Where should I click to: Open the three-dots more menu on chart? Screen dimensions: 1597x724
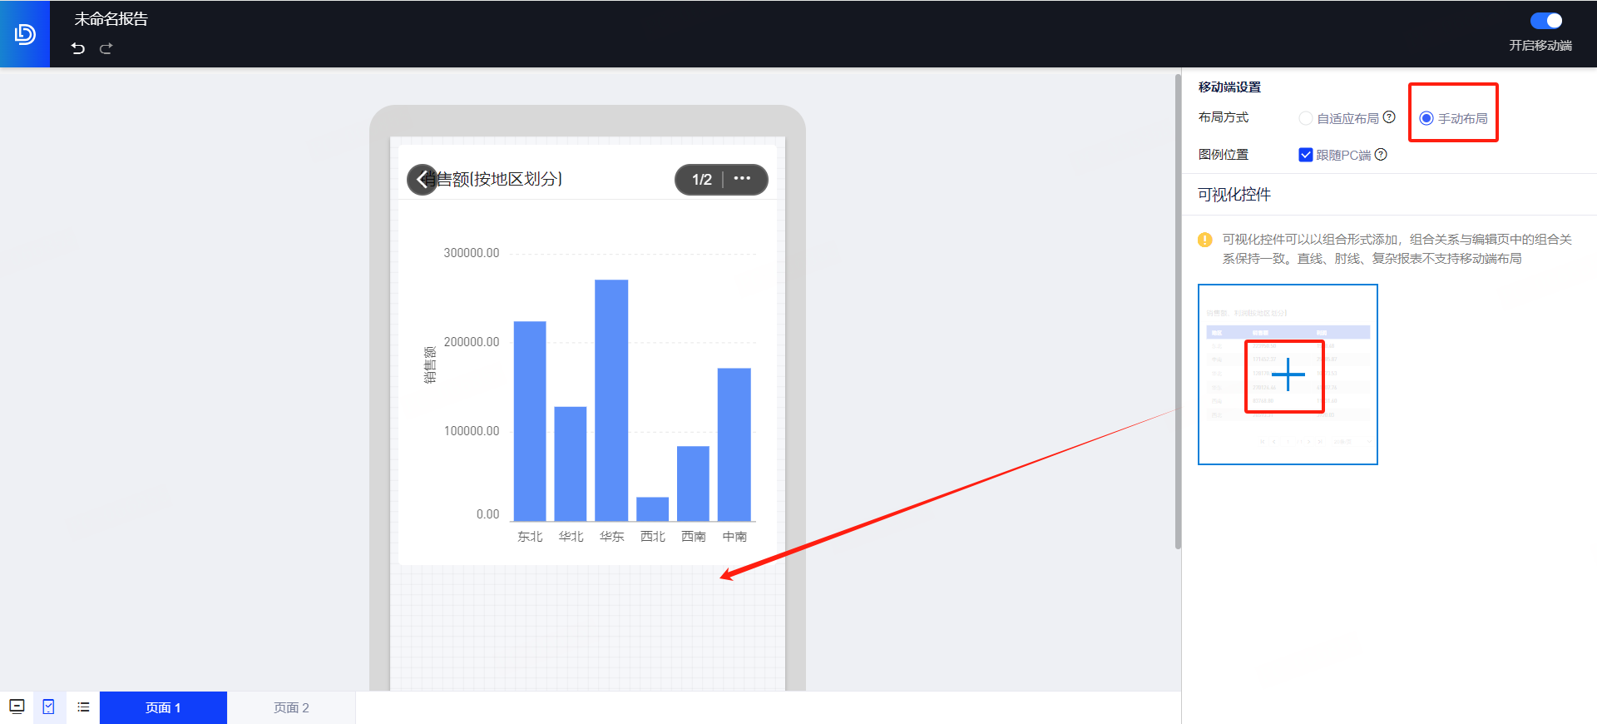click(742, 179)
